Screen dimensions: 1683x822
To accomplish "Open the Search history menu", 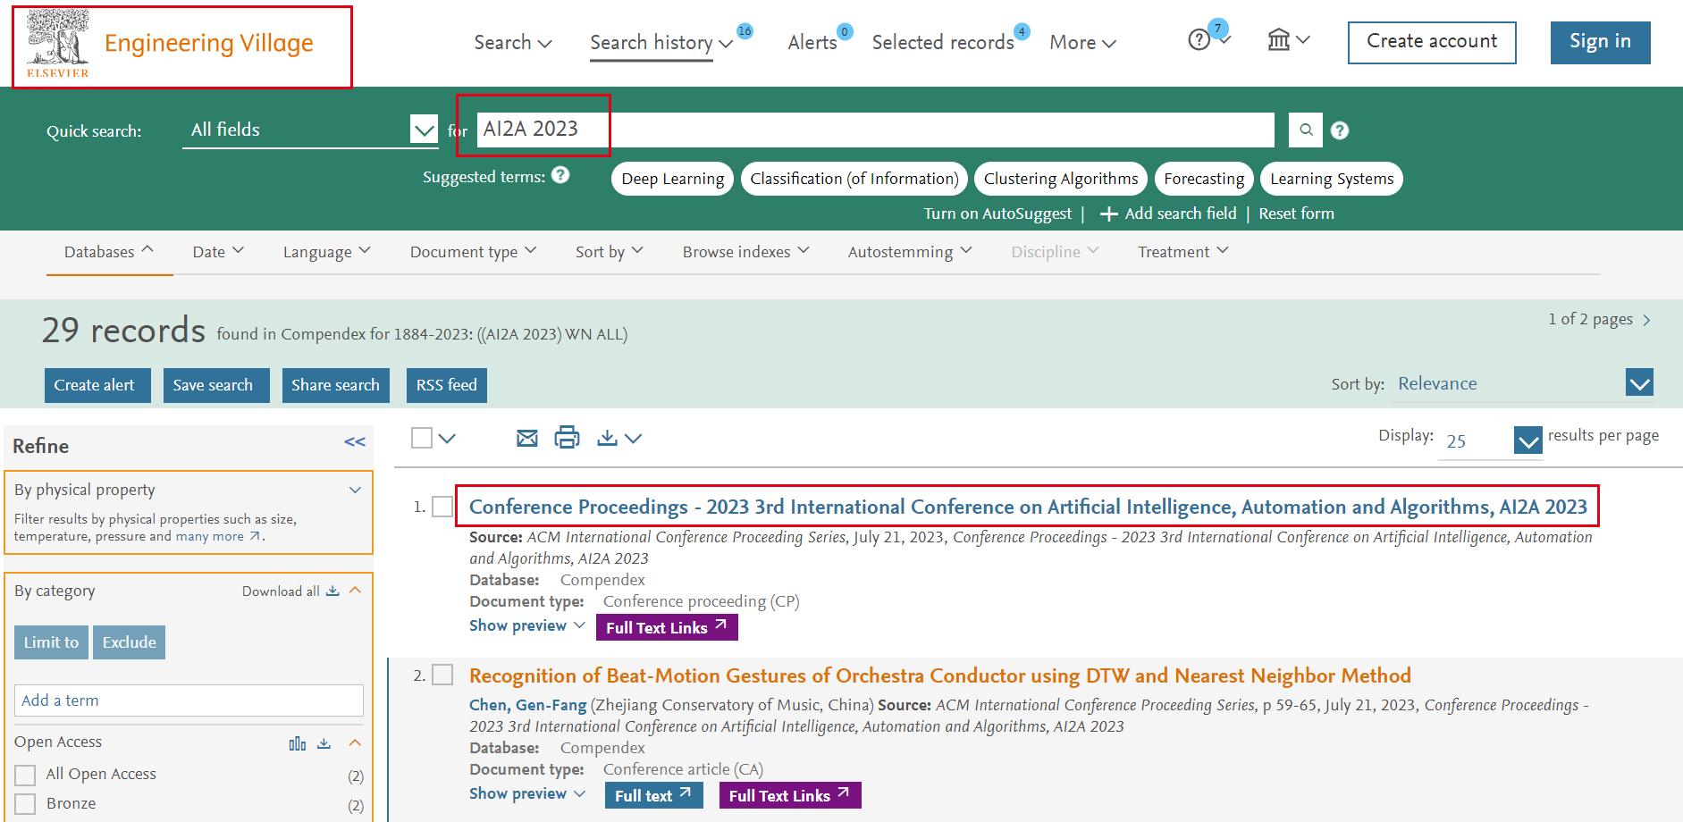I will 661,42.
